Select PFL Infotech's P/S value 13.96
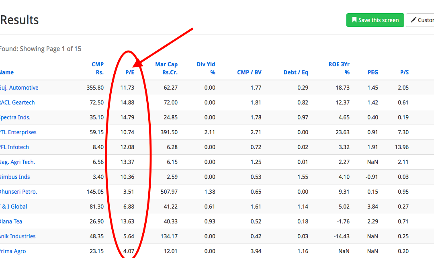Screen dimensions: 434x258 point(402,147)
